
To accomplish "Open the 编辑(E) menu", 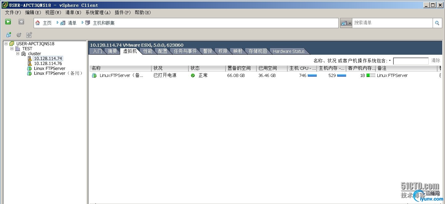I will pos(33,12).
